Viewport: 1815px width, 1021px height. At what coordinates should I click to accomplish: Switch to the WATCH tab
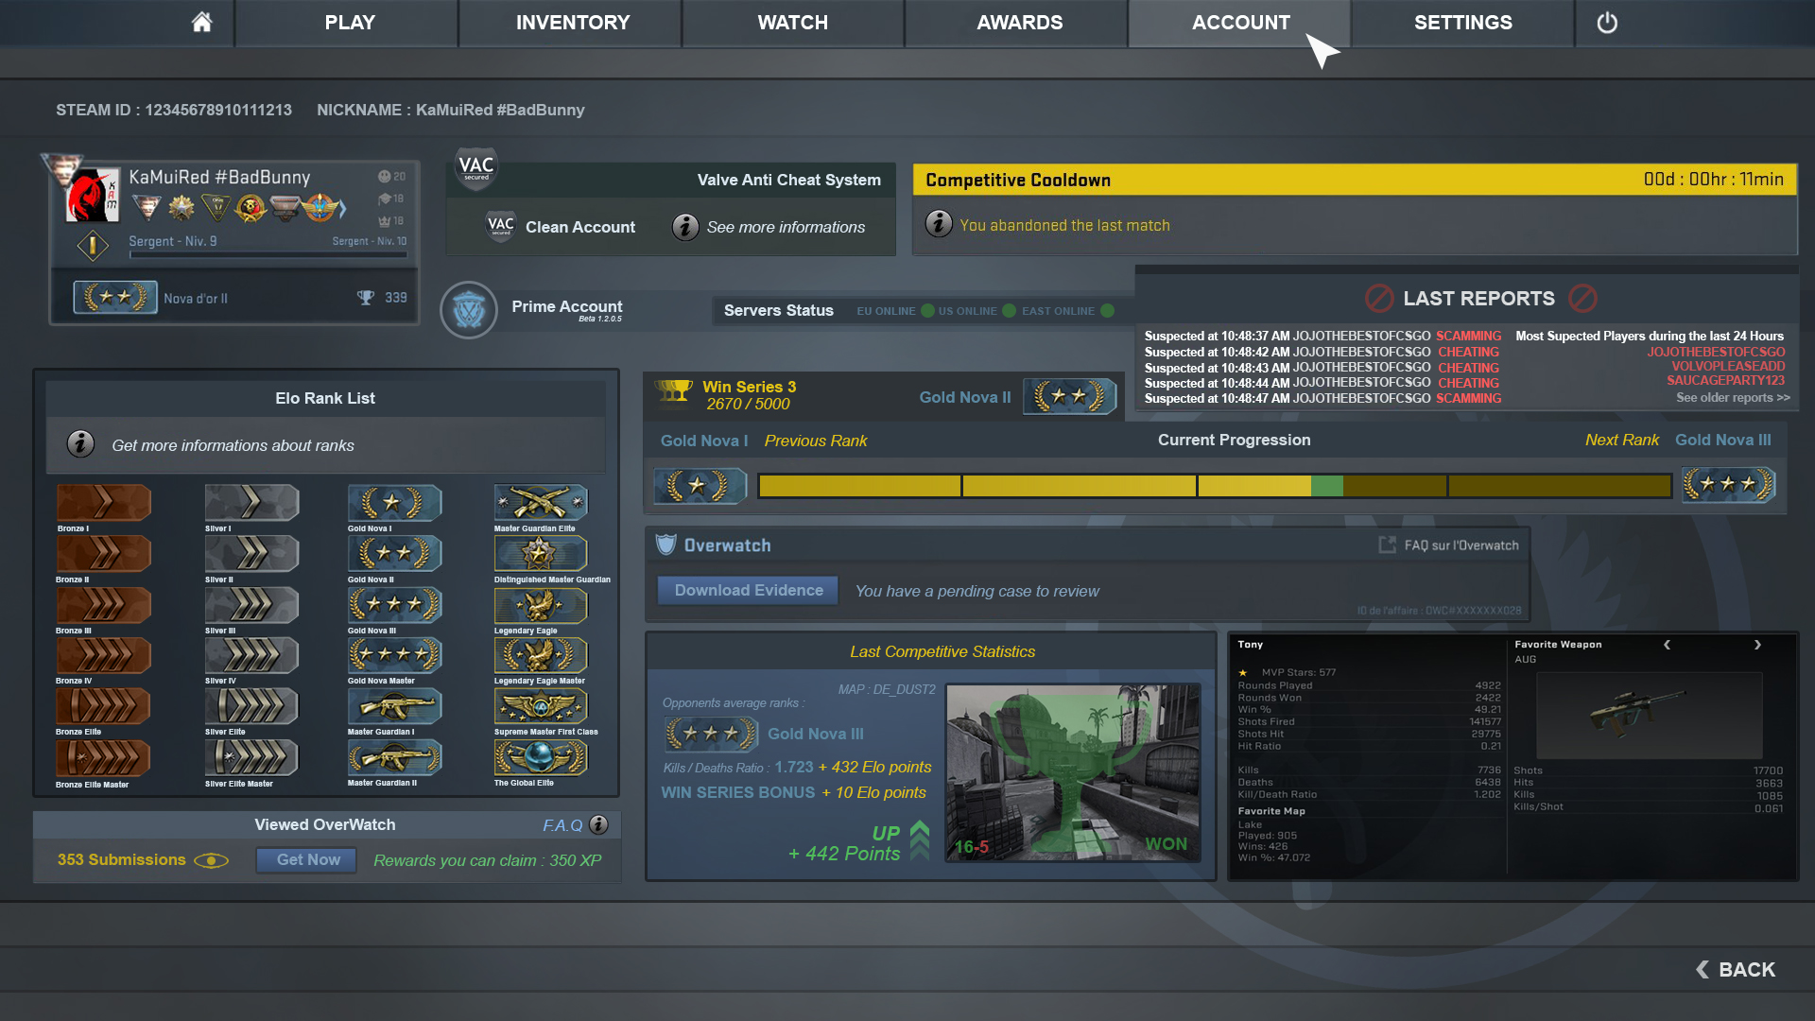pyautogui.click(x=793, y=23)
